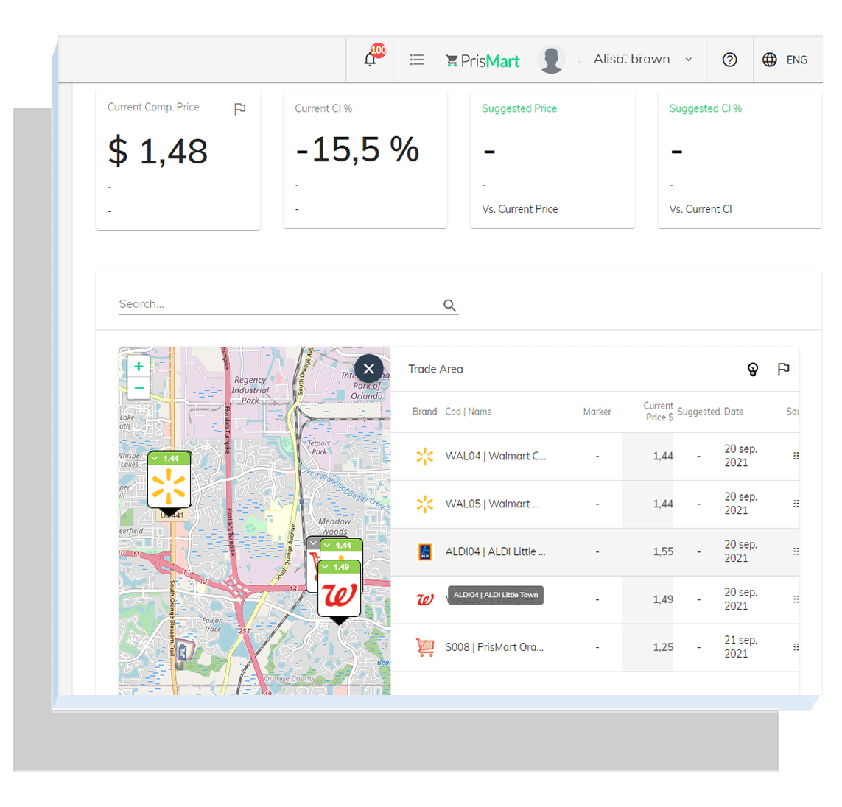Open the drag handle menu for S008 row
The width and height of the screenshot is (842, 807).
(x=796, y=647)
